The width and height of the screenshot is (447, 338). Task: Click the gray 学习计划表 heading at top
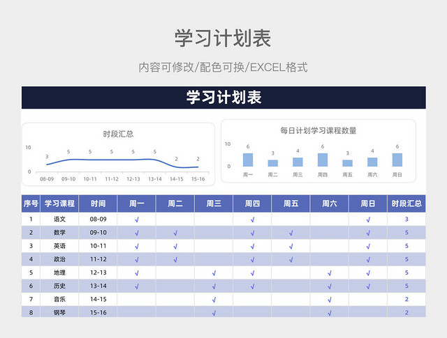coord(223,38)
